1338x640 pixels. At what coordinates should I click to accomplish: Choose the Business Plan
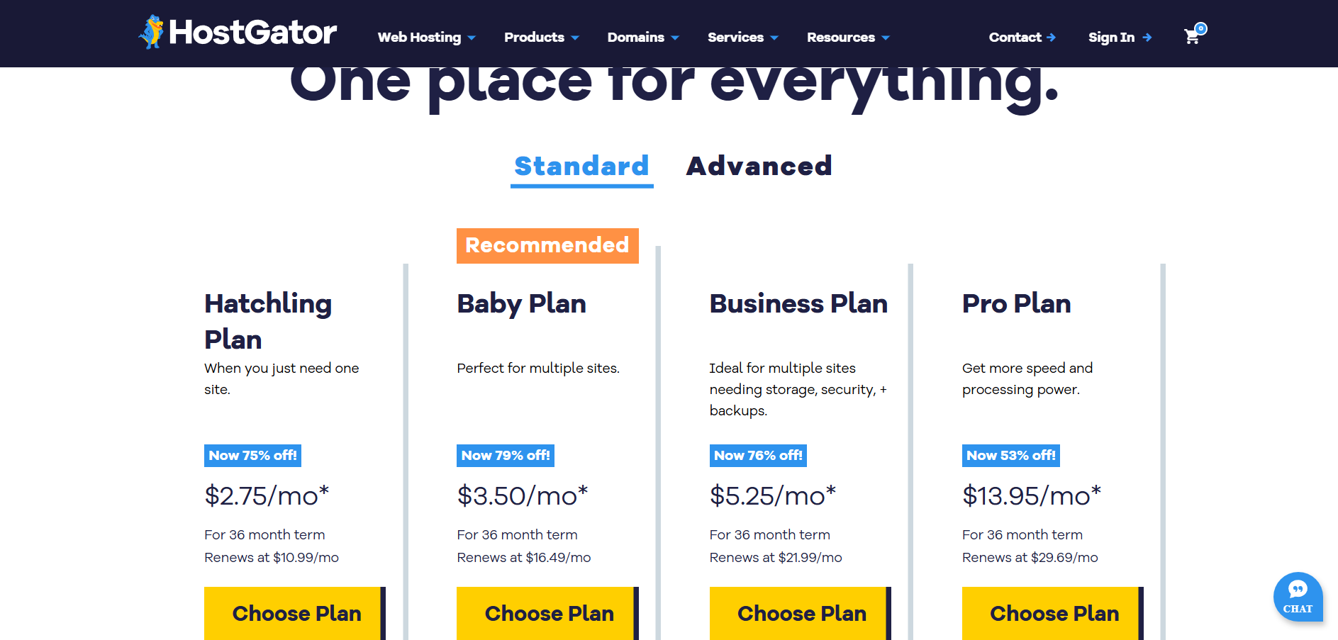tap(801, 613)
